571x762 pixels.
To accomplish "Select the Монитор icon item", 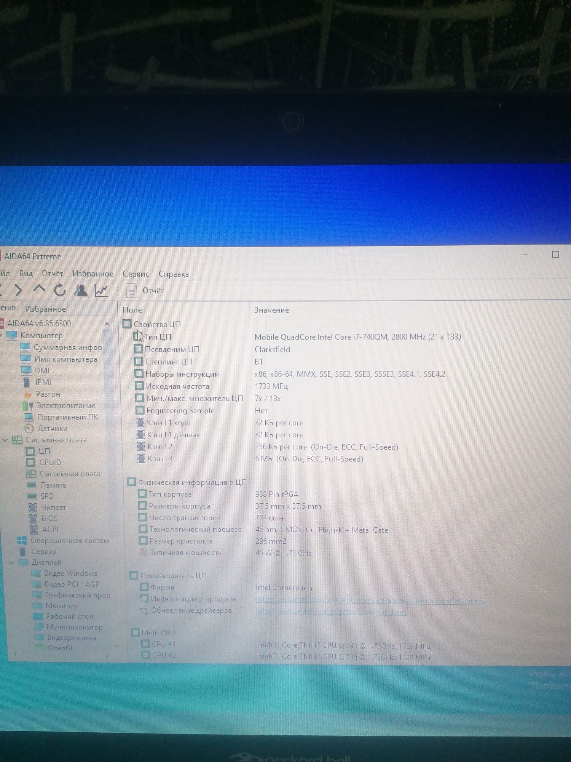I will (37, 606).
